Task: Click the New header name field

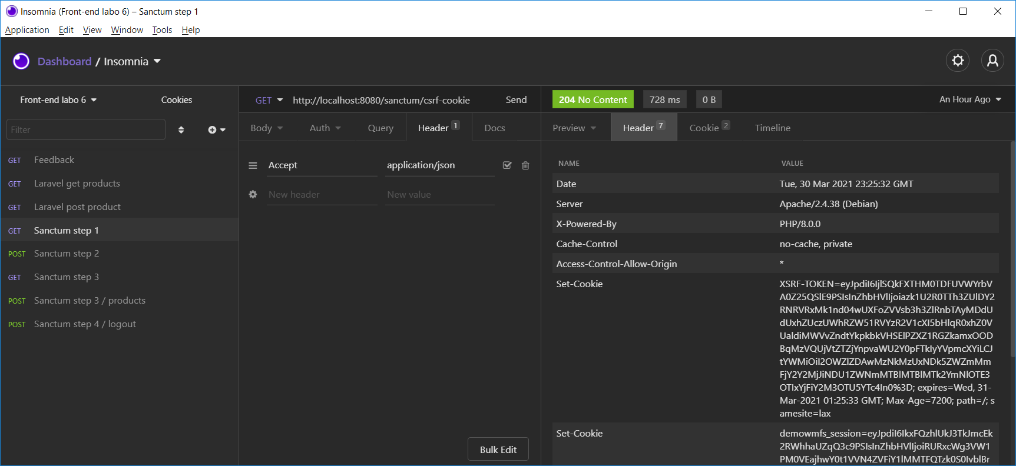Action: [x=322, y=195]
